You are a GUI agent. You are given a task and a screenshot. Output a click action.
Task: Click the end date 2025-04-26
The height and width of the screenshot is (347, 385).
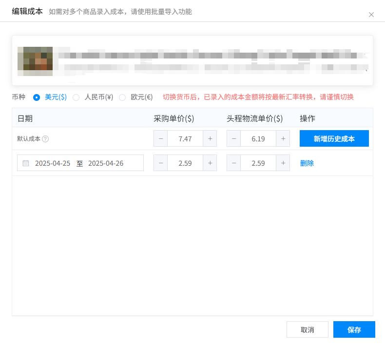[x=106, y=163]
